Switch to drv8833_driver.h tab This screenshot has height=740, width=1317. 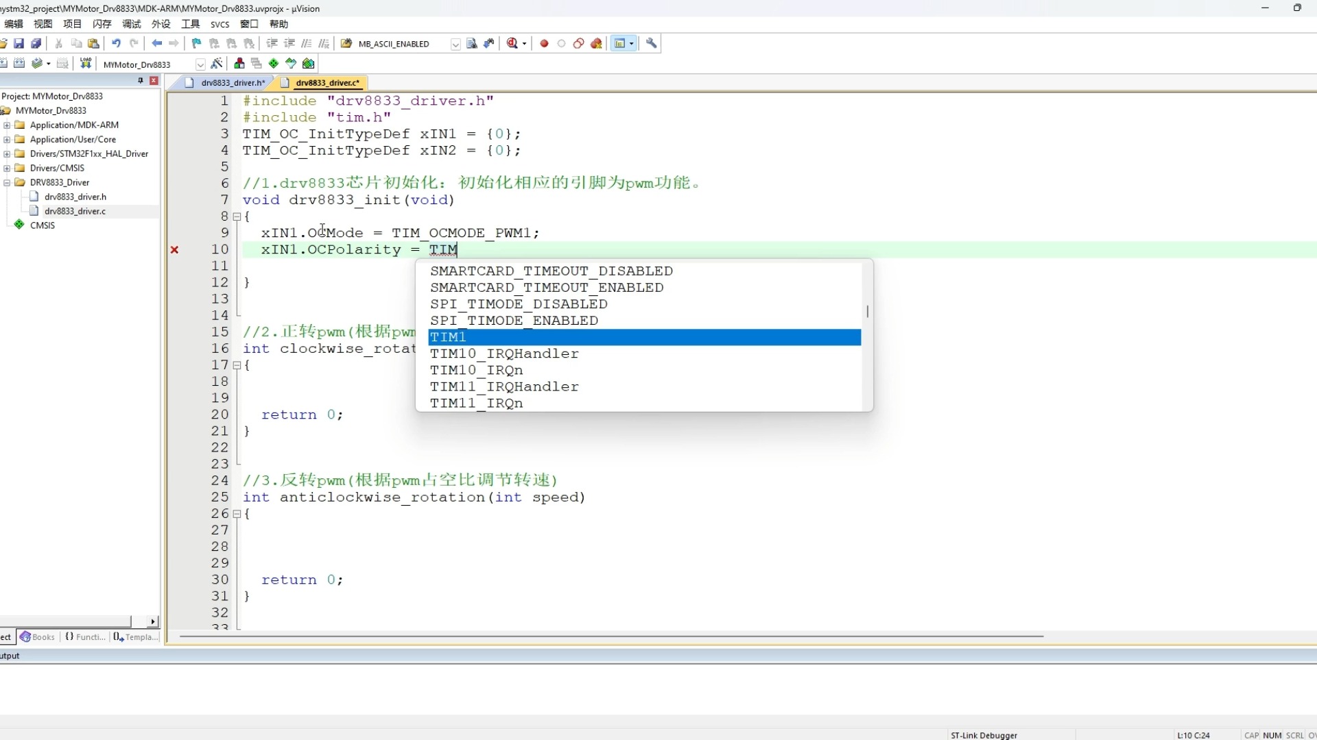click(x=232, y=83)
